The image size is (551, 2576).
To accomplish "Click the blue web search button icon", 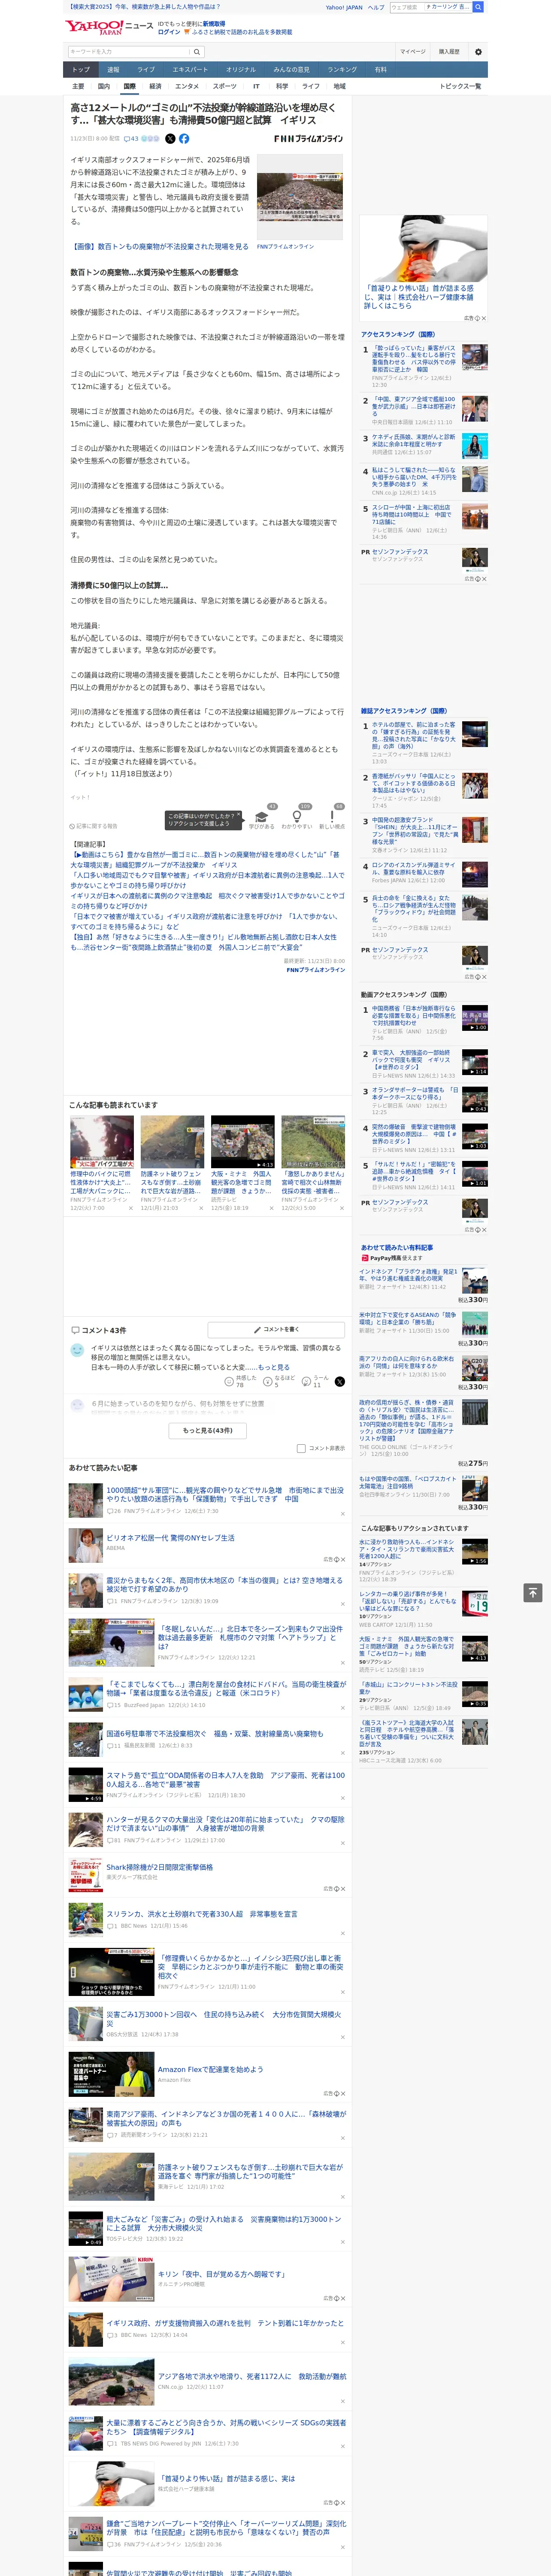I will coord(478,7).
